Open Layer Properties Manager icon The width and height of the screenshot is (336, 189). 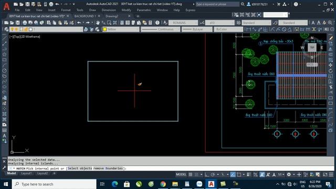coord(6,29)
